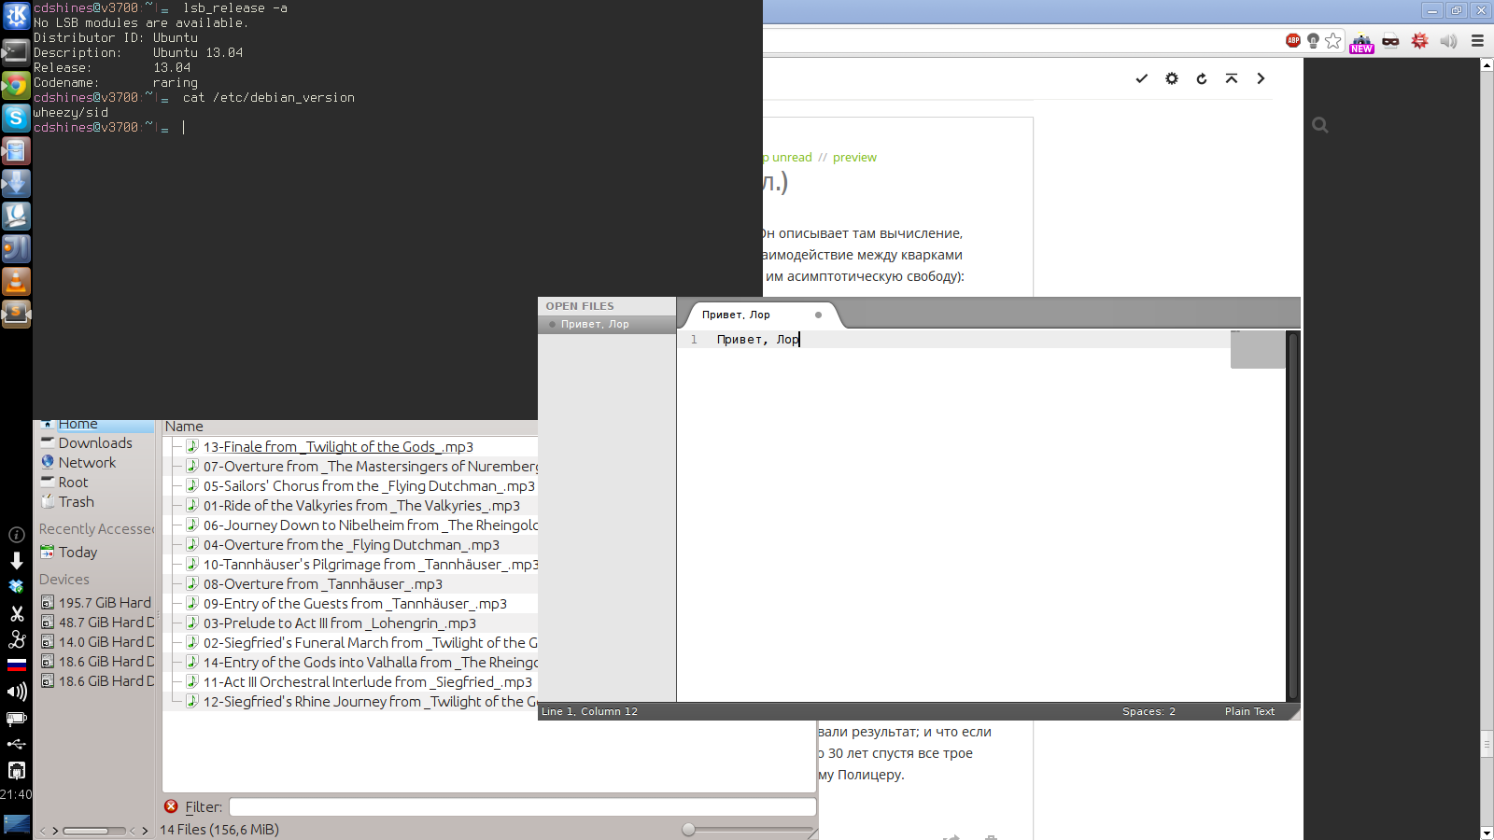The width and height of the screenshot is (1494, 840).
Task: Open USB device notifier tray icon
Action: click(x=16, y=744)
